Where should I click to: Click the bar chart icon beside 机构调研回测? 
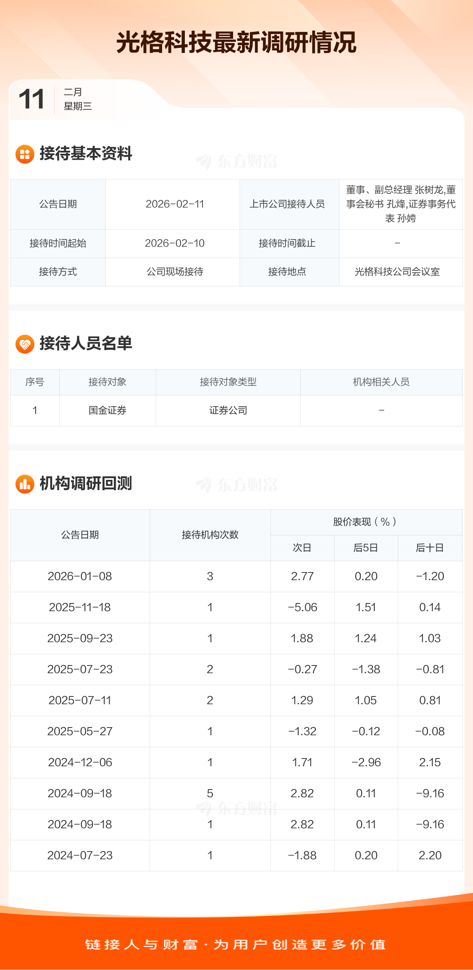point(25,484)
